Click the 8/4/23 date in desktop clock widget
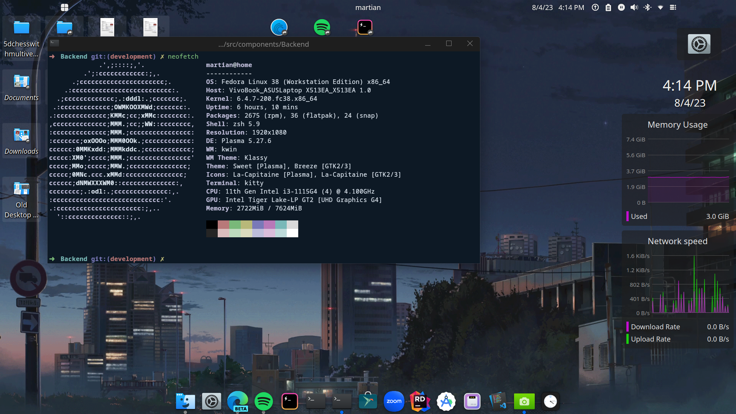Screen dimensions: 736x414 point(690,103)
